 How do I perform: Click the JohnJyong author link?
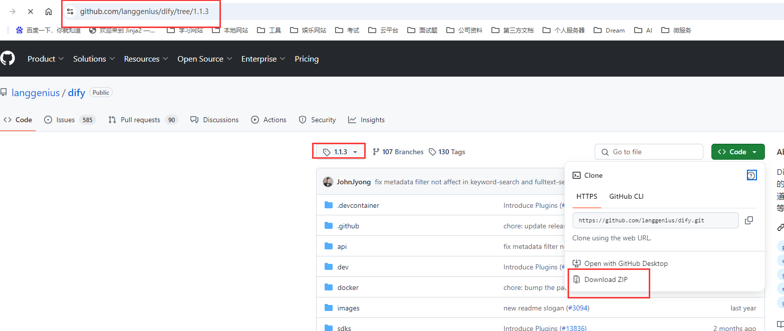click(x=354, y=182)
